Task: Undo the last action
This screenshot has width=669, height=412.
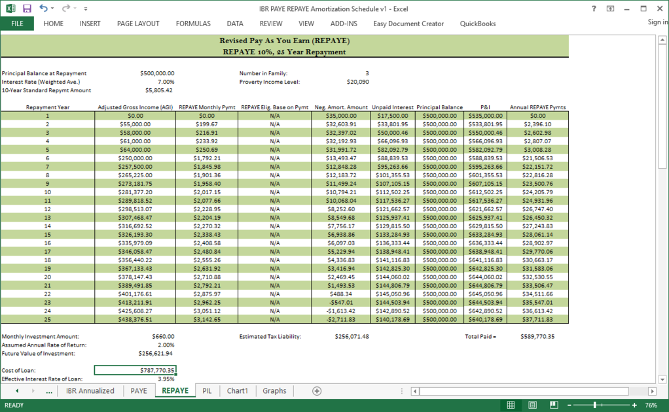Action: click(43, 8)
